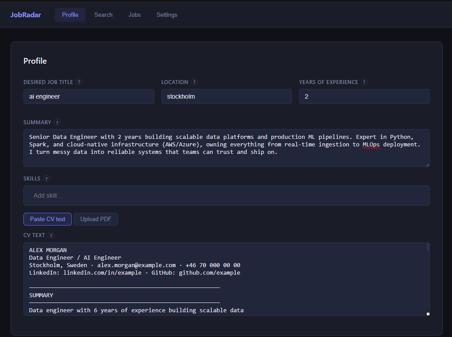Focus the Years of Experience field
This screenshot has width=452, height=337.
(364, 96)
